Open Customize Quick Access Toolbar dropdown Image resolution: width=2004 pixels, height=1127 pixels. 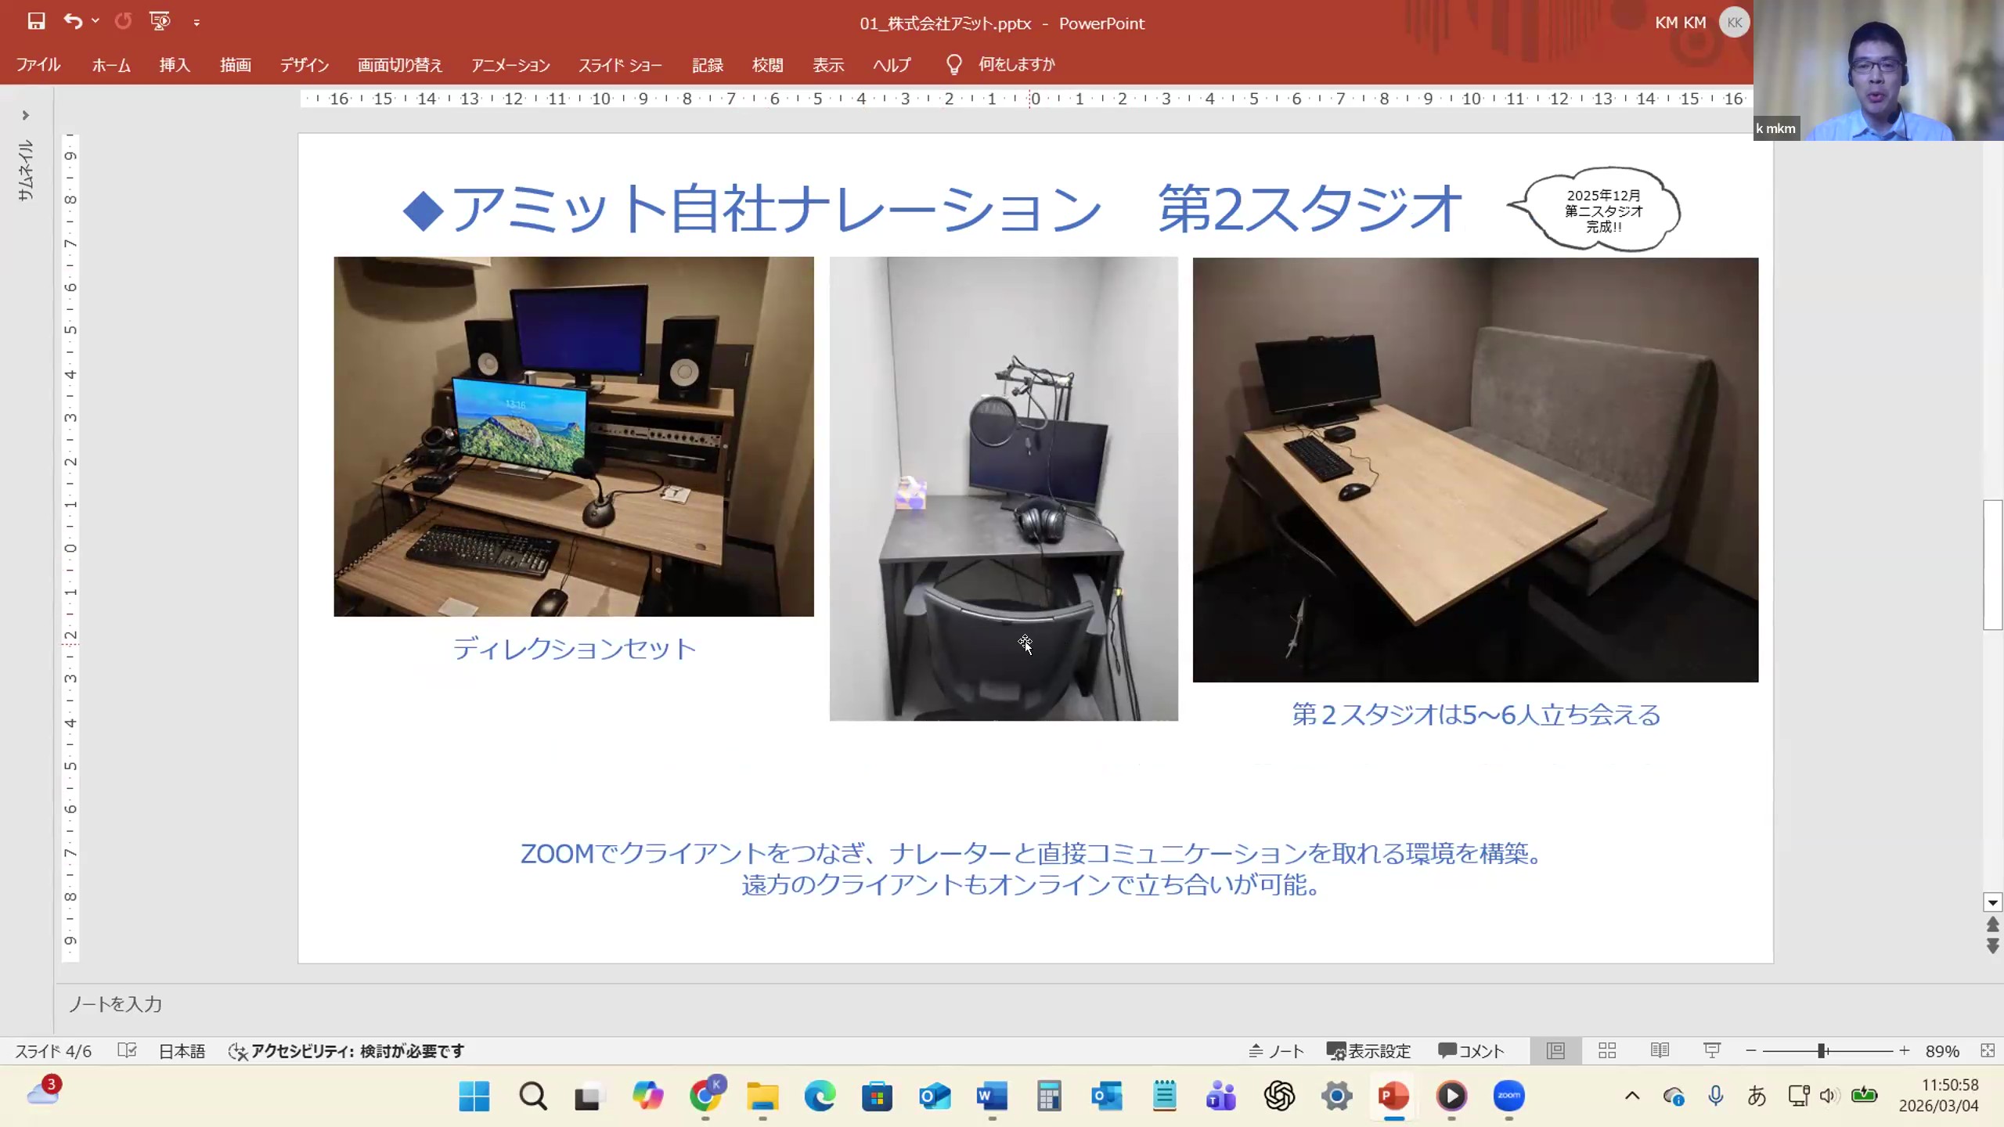(x=196, y=23)
